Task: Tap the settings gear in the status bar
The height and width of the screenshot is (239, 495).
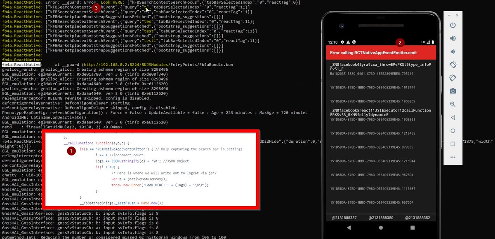Action: pos(342,42)
